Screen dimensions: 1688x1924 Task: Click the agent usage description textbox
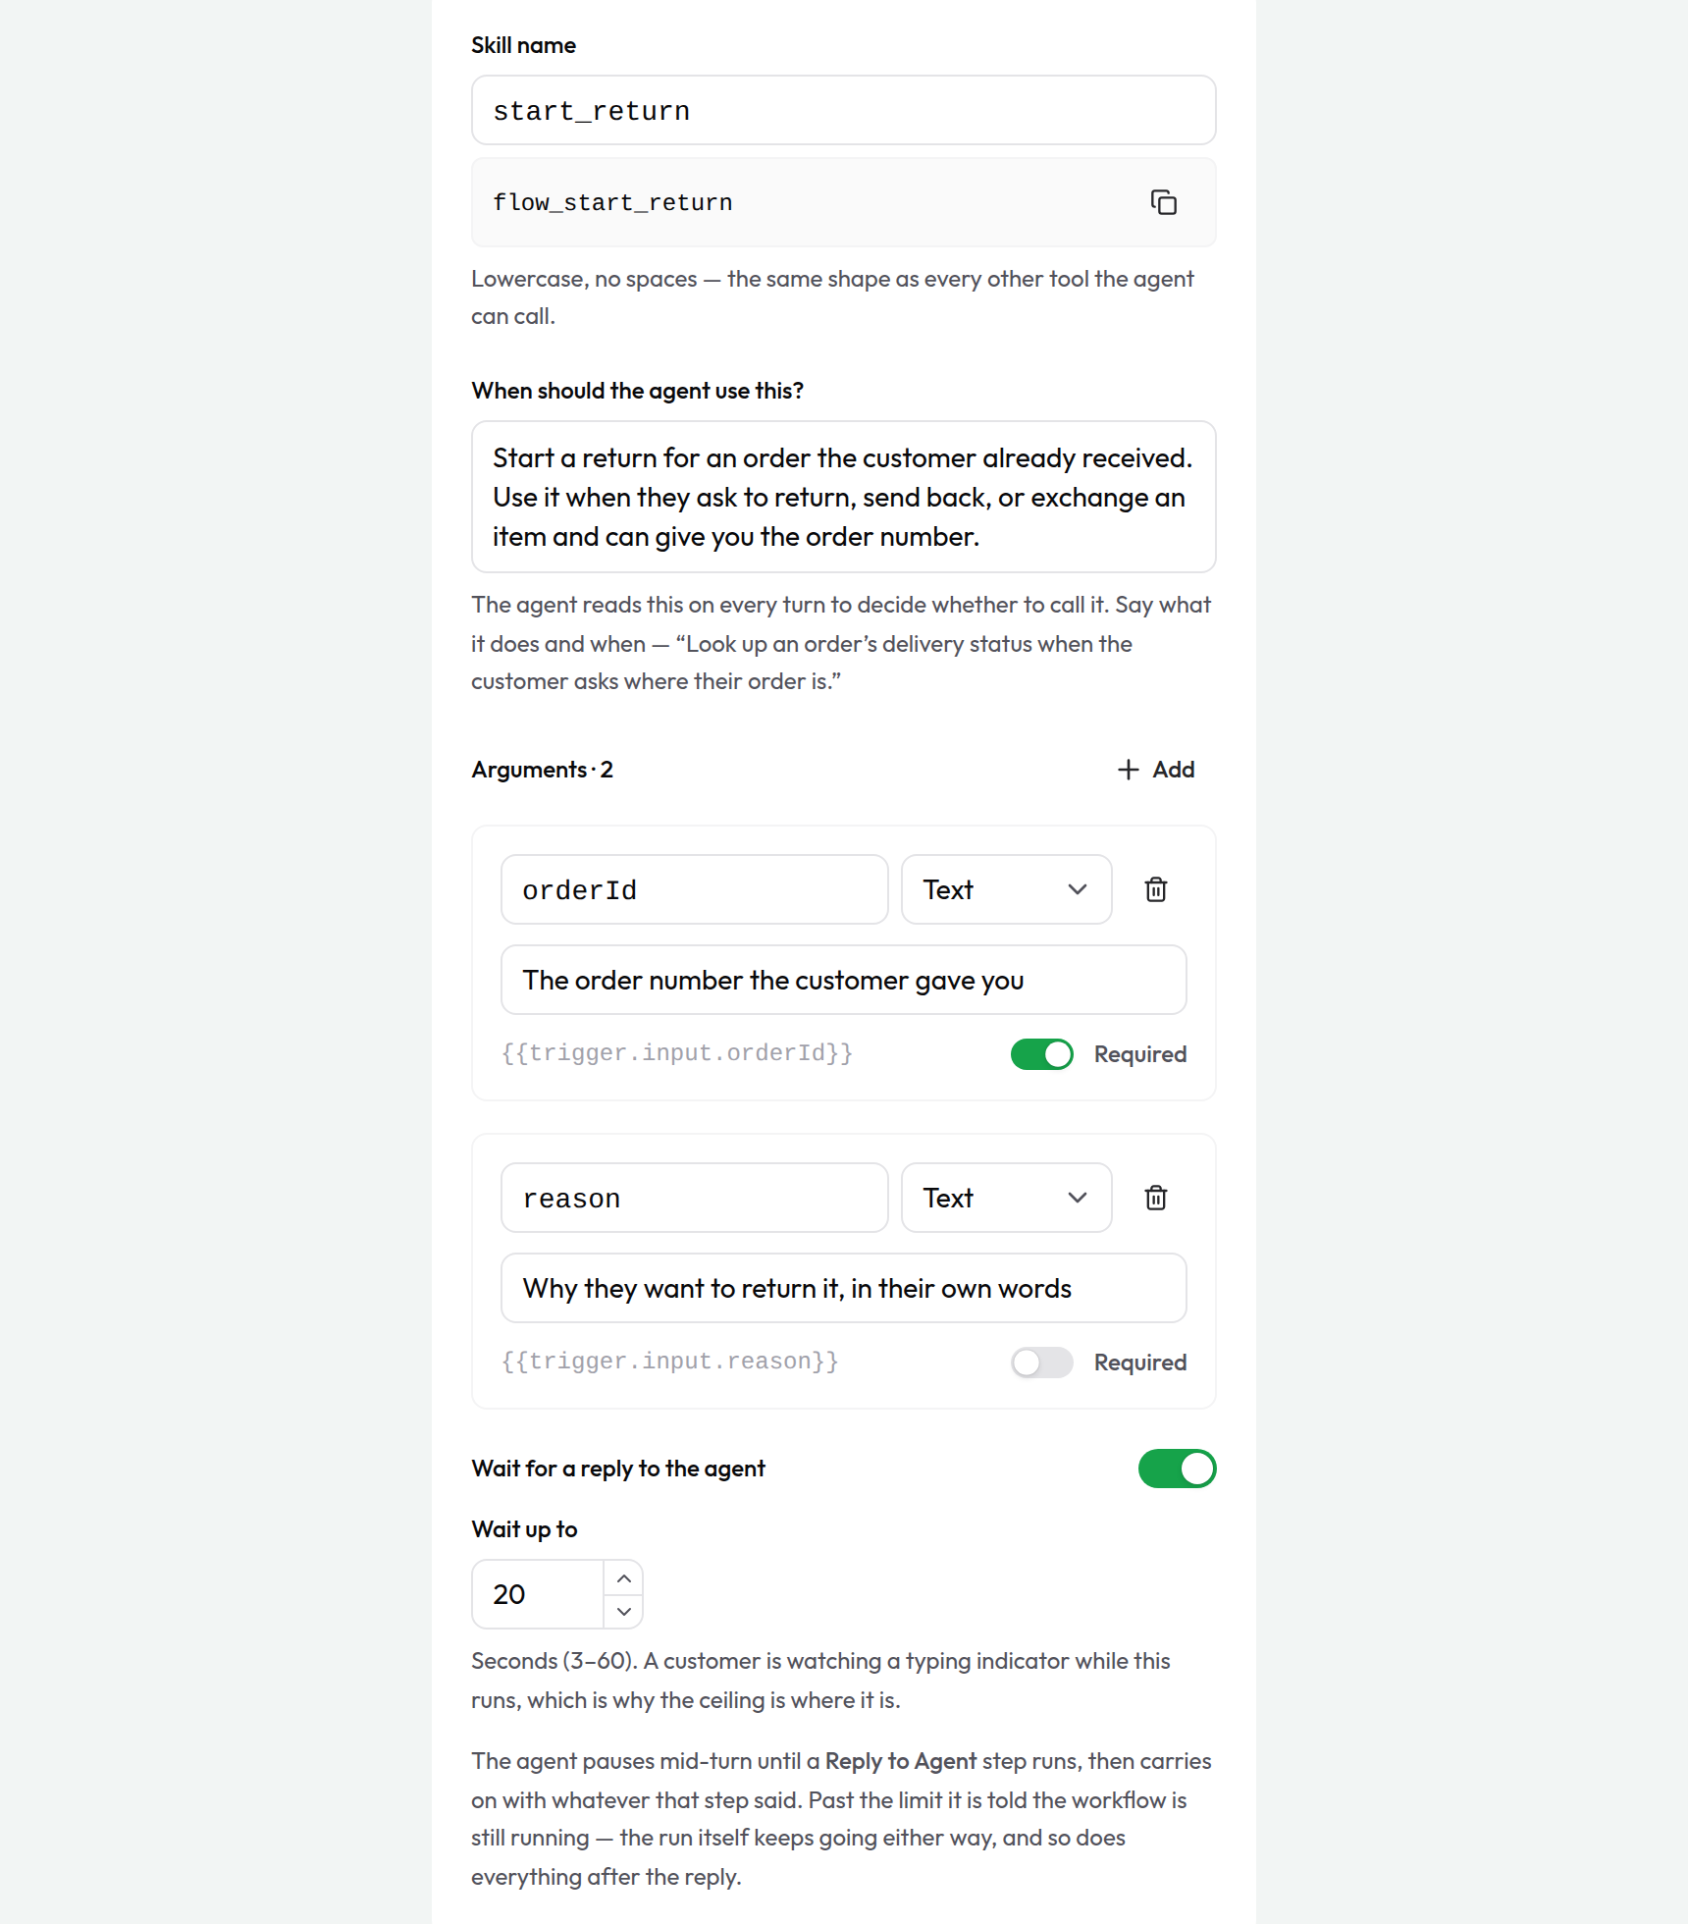844,497
